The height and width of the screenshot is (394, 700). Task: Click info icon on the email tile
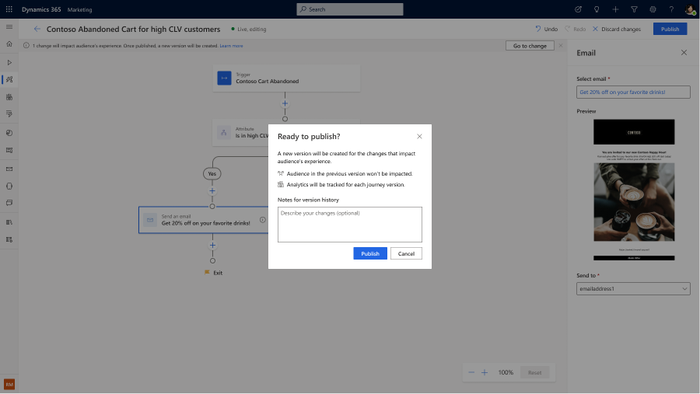pos(263,219)
